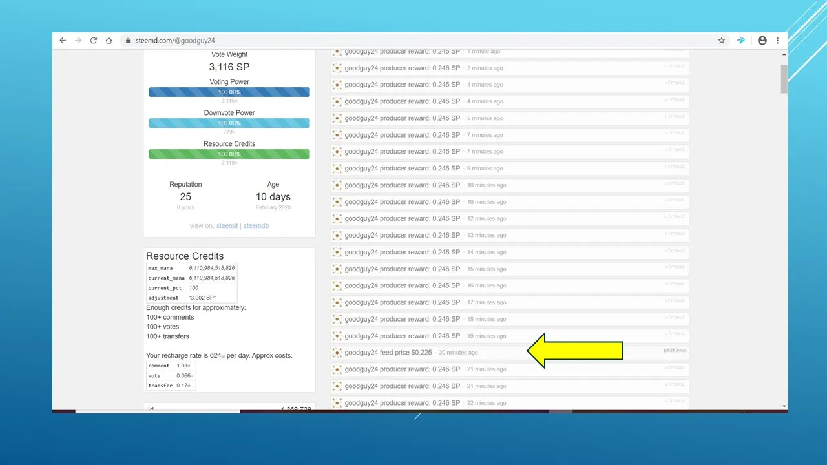This screenshot has width=827, height=465.
Task: Click avatar icon in the feed price row
Action: 337,353
